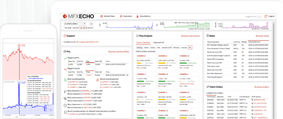Click the Logout icon
283x119 pixels.
(x=266, y=16)
